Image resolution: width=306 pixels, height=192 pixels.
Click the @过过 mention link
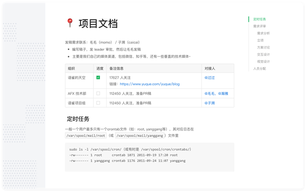coord(210,78)
